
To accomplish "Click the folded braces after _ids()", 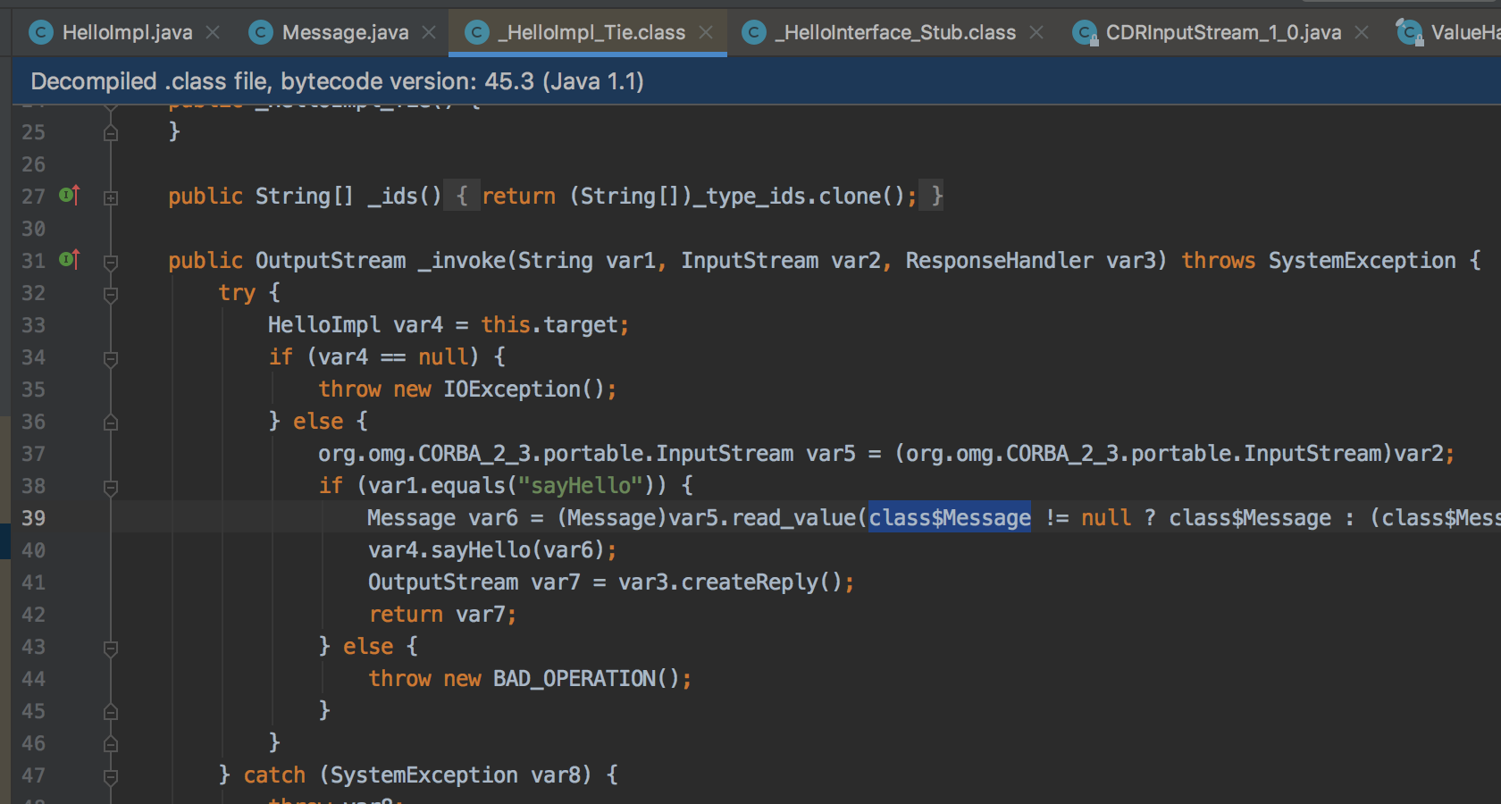I will coord(462,196).
